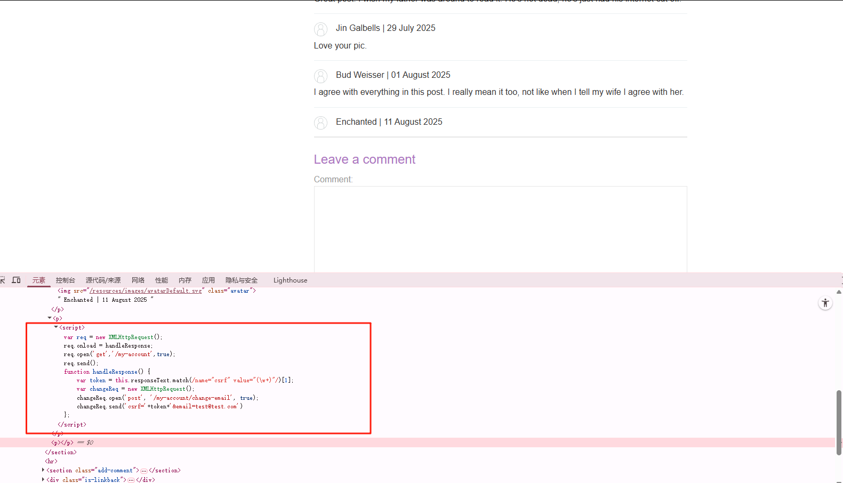Image resolution: width=843 pixels, height=483 pixels.
Task: Click the 'Comment:' label
Action: [x=333, y=179]
